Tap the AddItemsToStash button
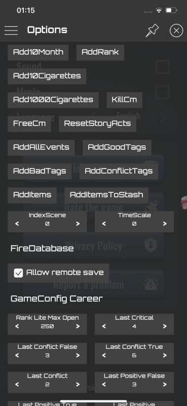187x406 pixels. pos(106,195)
